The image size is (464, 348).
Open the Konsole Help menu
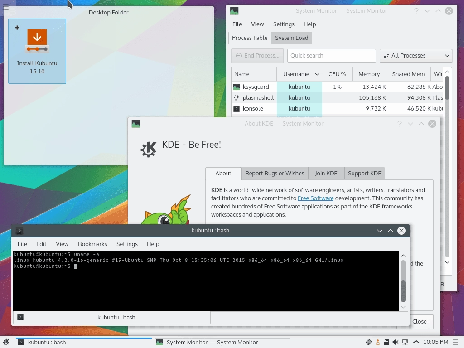tap(153, 244)
